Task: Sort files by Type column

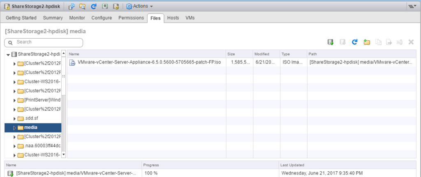Action: [x=294, y=54]
